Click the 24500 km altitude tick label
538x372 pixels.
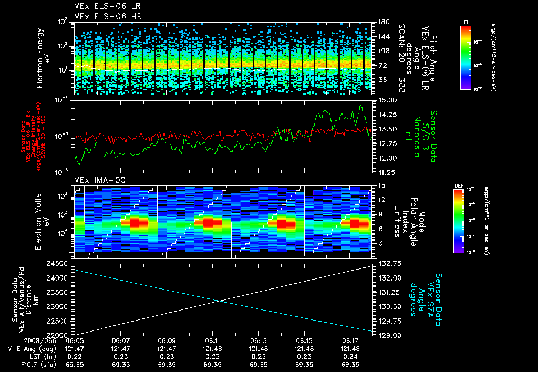pos(57,264)
